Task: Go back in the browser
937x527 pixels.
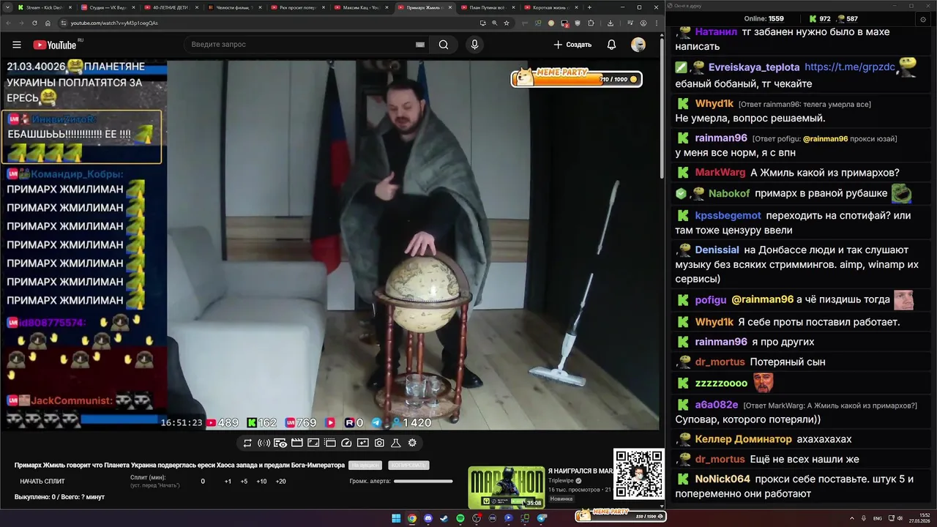Action: click(7, 23)
